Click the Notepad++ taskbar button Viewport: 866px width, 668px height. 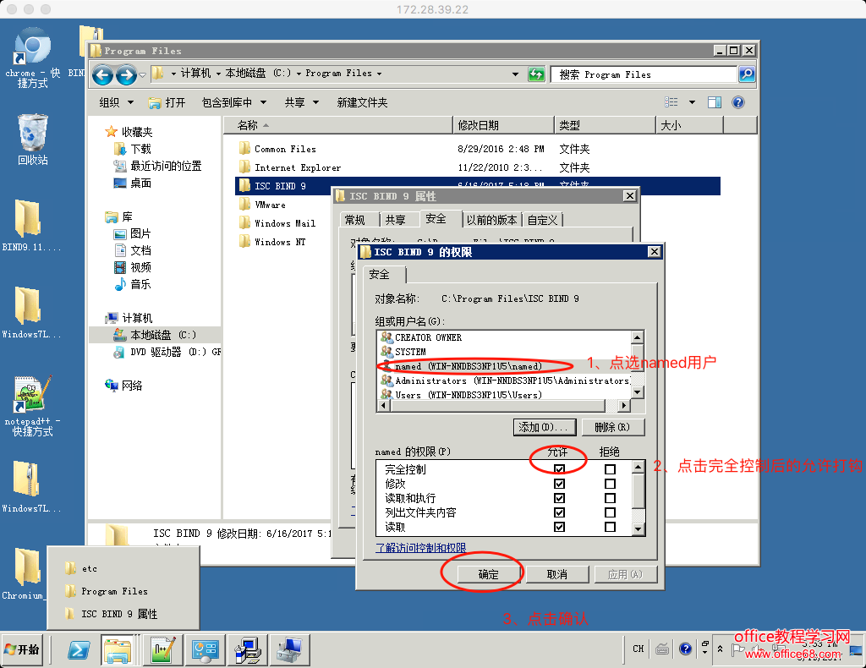click(x=163, y=650)
